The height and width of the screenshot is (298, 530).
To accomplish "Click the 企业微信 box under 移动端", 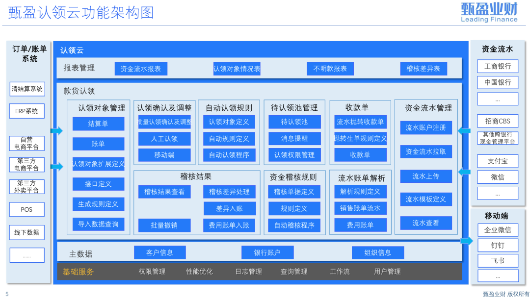I will [498, 229].
